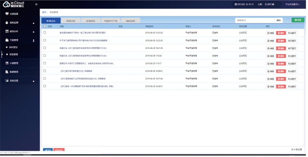Screen dimensions: 308x157
Task: Click the red delete button in first row
Action: 281,33
